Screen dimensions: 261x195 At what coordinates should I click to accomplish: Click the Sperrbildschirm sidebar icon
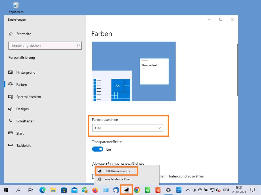11,97
